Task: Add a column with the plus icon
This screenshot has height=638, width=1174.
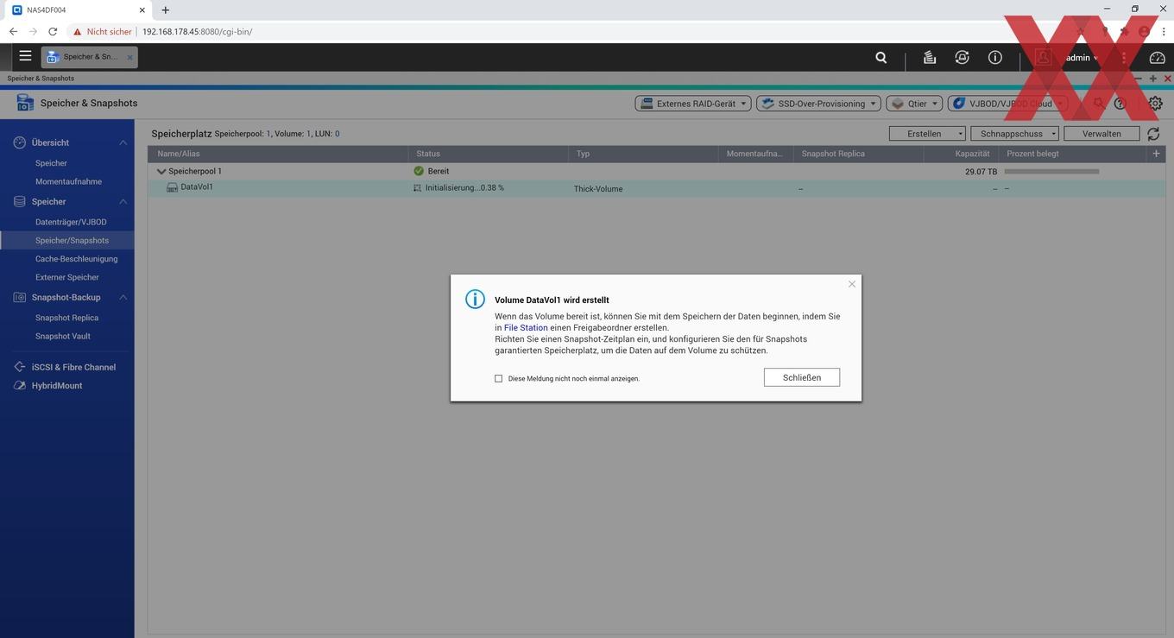Action: click(x=1156, y=154)
